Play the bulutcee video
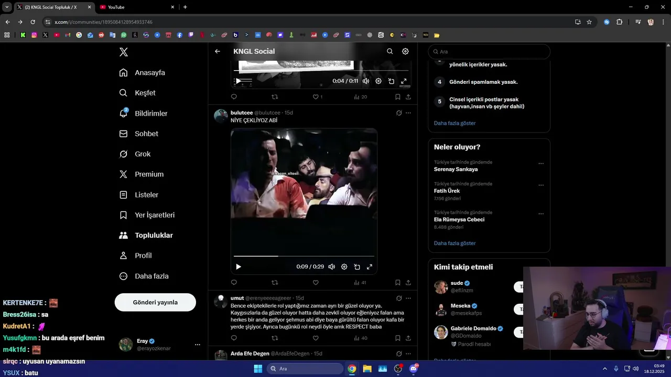This screenshot has height=377, width=671. (x=239, y=267)
